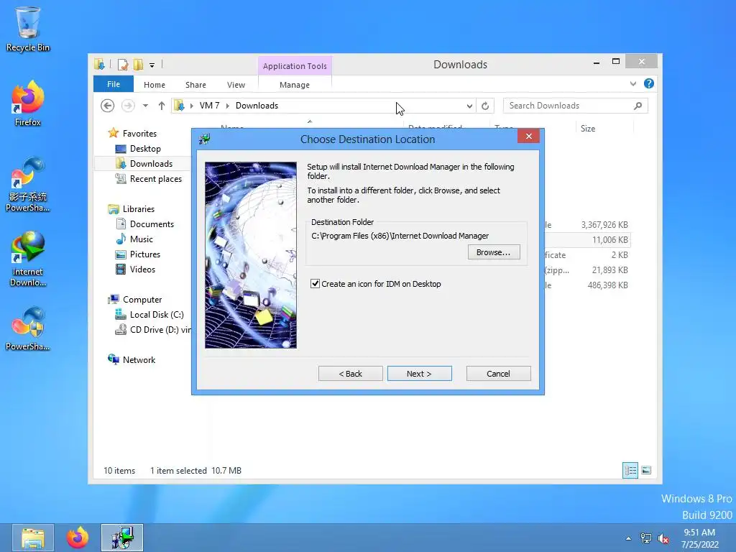Switch to Home ribbon tab
The width and height of the screenshot is (736, 552).
155,85
